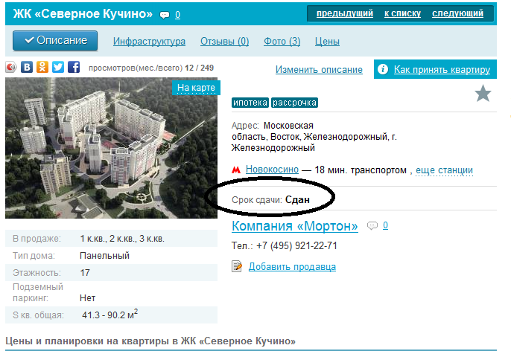Click the 1 к.кв., 2 к.кв., 3 к.кв. value
511x351 pixels.
coord(122,239)
